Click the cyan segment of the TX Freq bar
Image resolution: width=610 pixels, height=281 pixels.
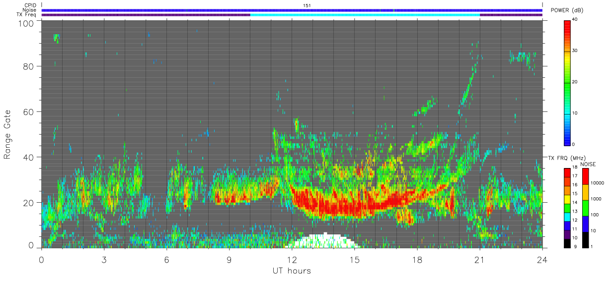365,15
